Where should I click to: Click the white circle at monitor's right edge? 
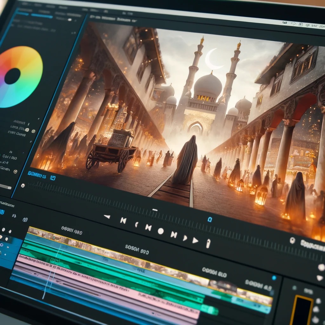pyautogui.click(x=321, y=267)
